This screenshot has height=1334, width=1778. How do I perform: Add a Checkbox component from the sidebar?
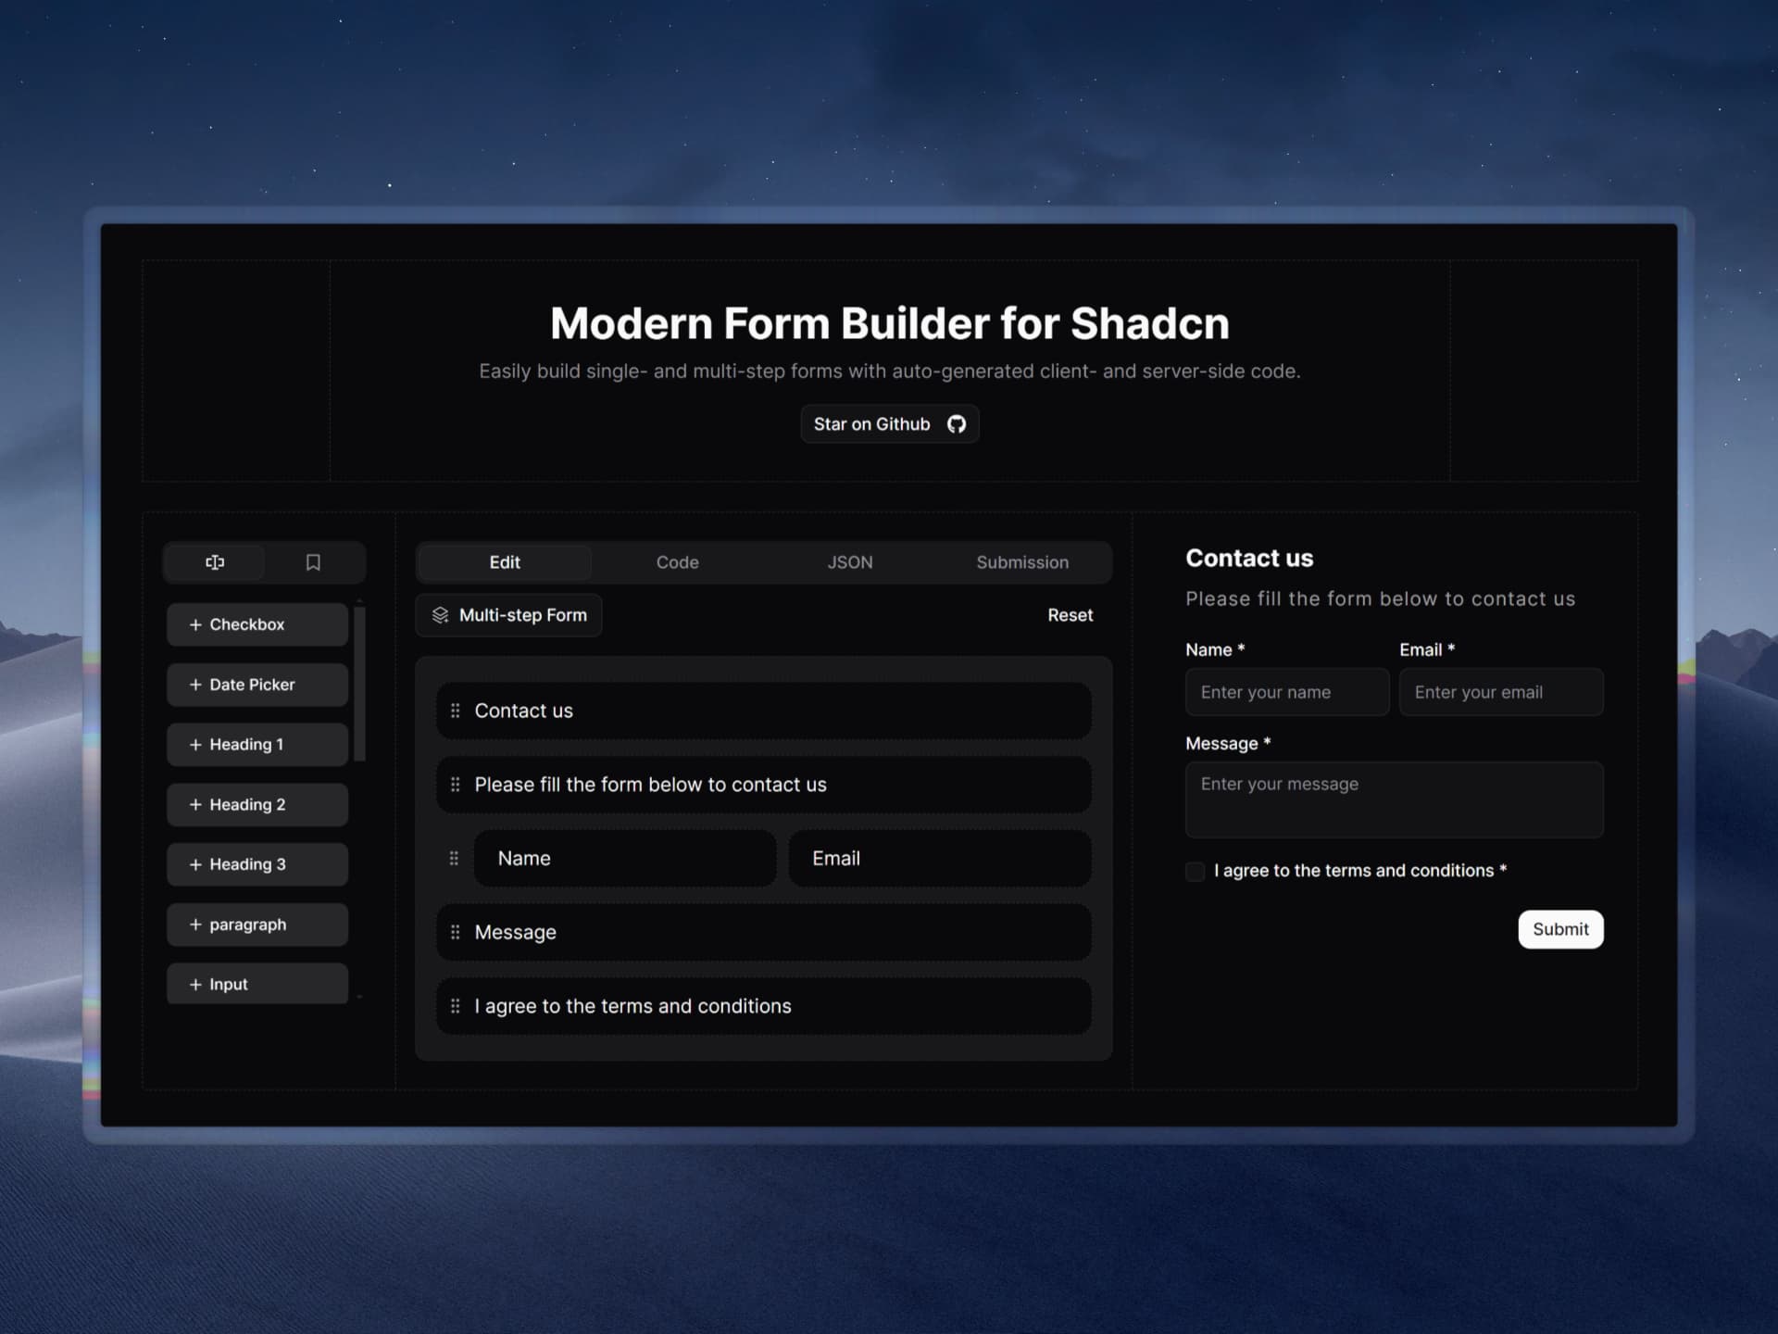pyautogui.click(x=257, y=624)
